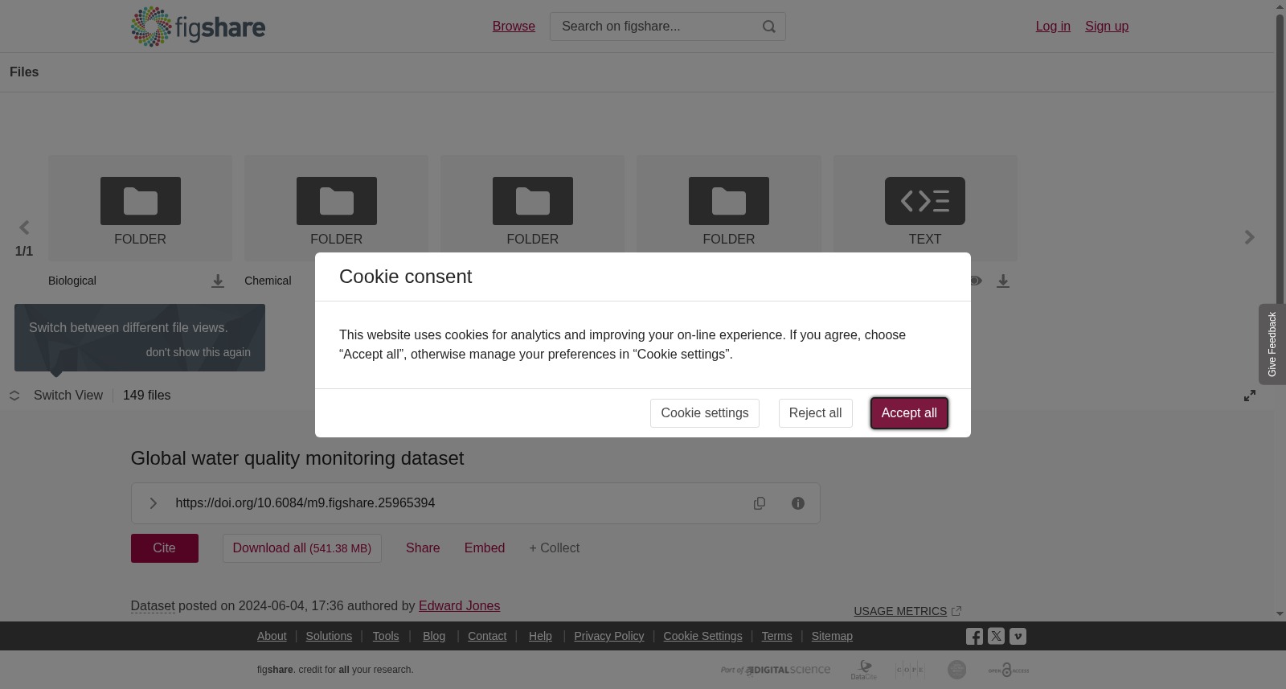This screenshot has height=689, width=1286.
Task: Go to next files page arrow
Action: [x=1249, y=237]
